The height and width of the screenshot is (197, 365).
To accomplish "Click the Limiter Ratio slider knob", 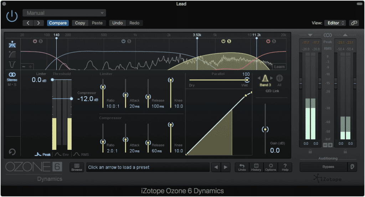I will point(103,87).
